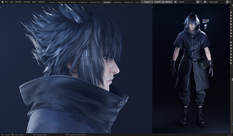
Task: Switch to the Layout workspace tab
Action: 52,2
